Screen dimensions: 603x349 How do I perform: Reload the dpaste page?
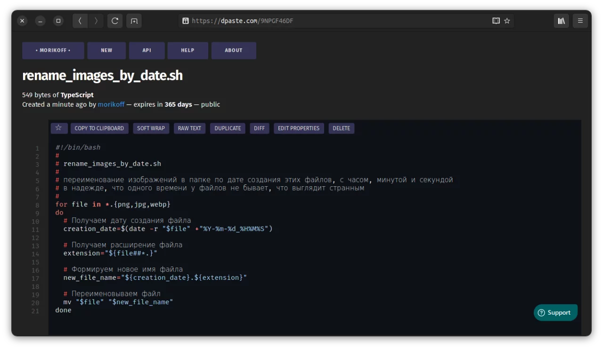pos(115,21)
